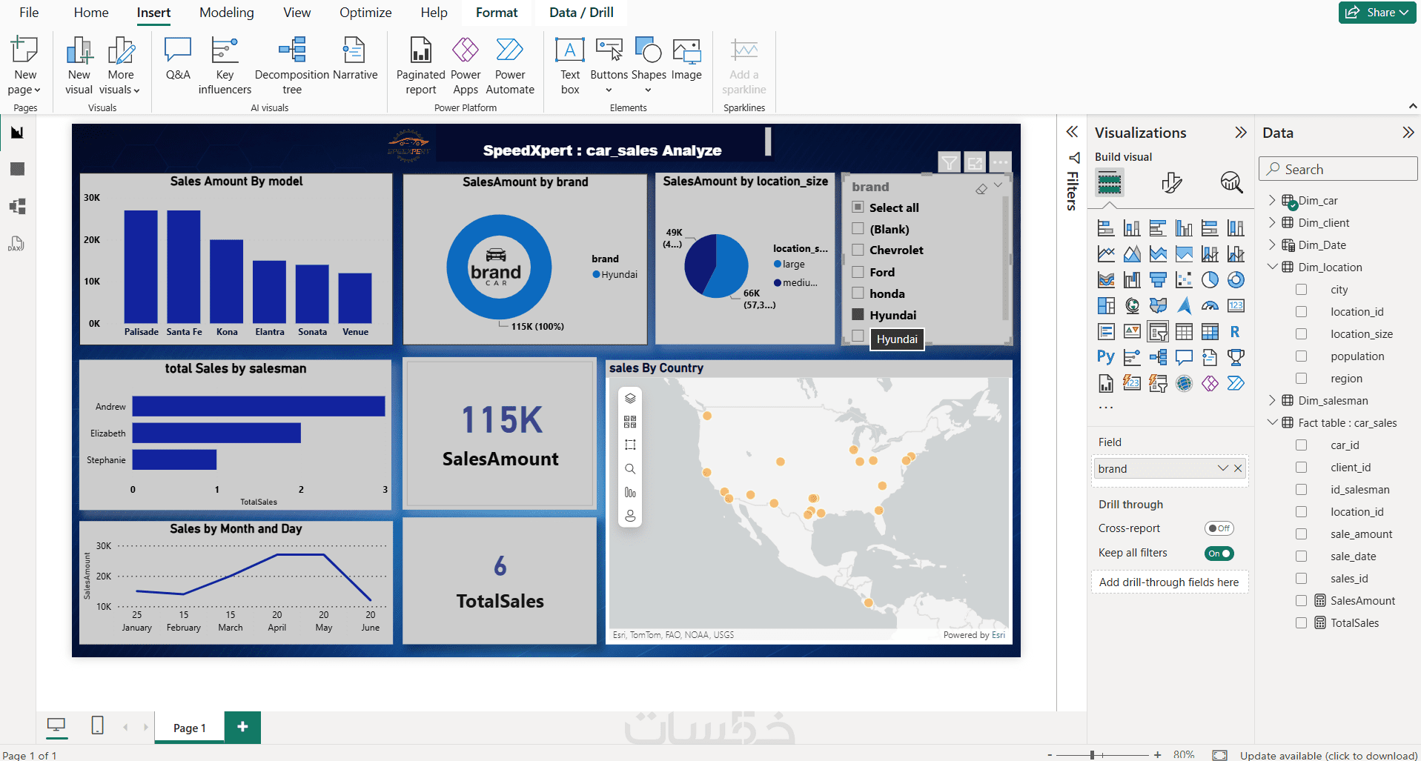
Task: Clear selections with the slicer eraser
Action: click(981, 189)
